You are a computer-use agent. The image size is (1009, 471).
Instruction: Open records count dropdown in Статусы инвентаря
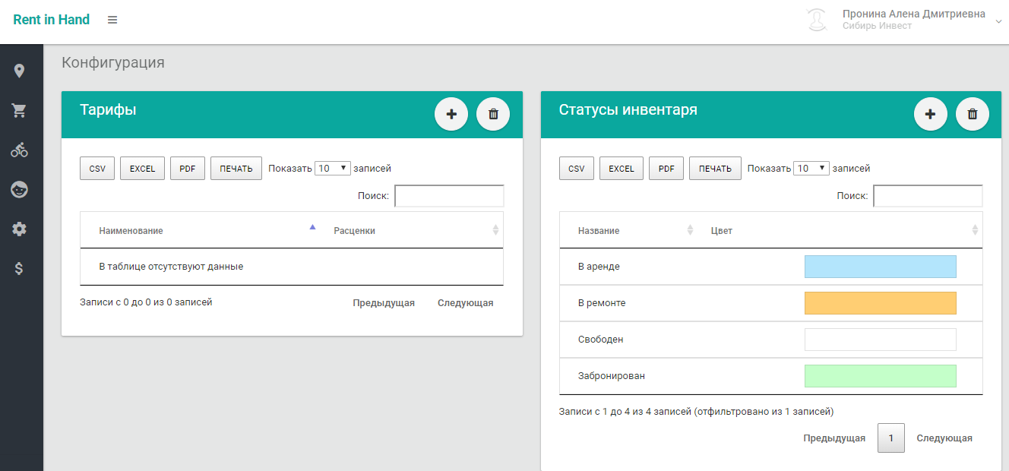tap(811, 169)
